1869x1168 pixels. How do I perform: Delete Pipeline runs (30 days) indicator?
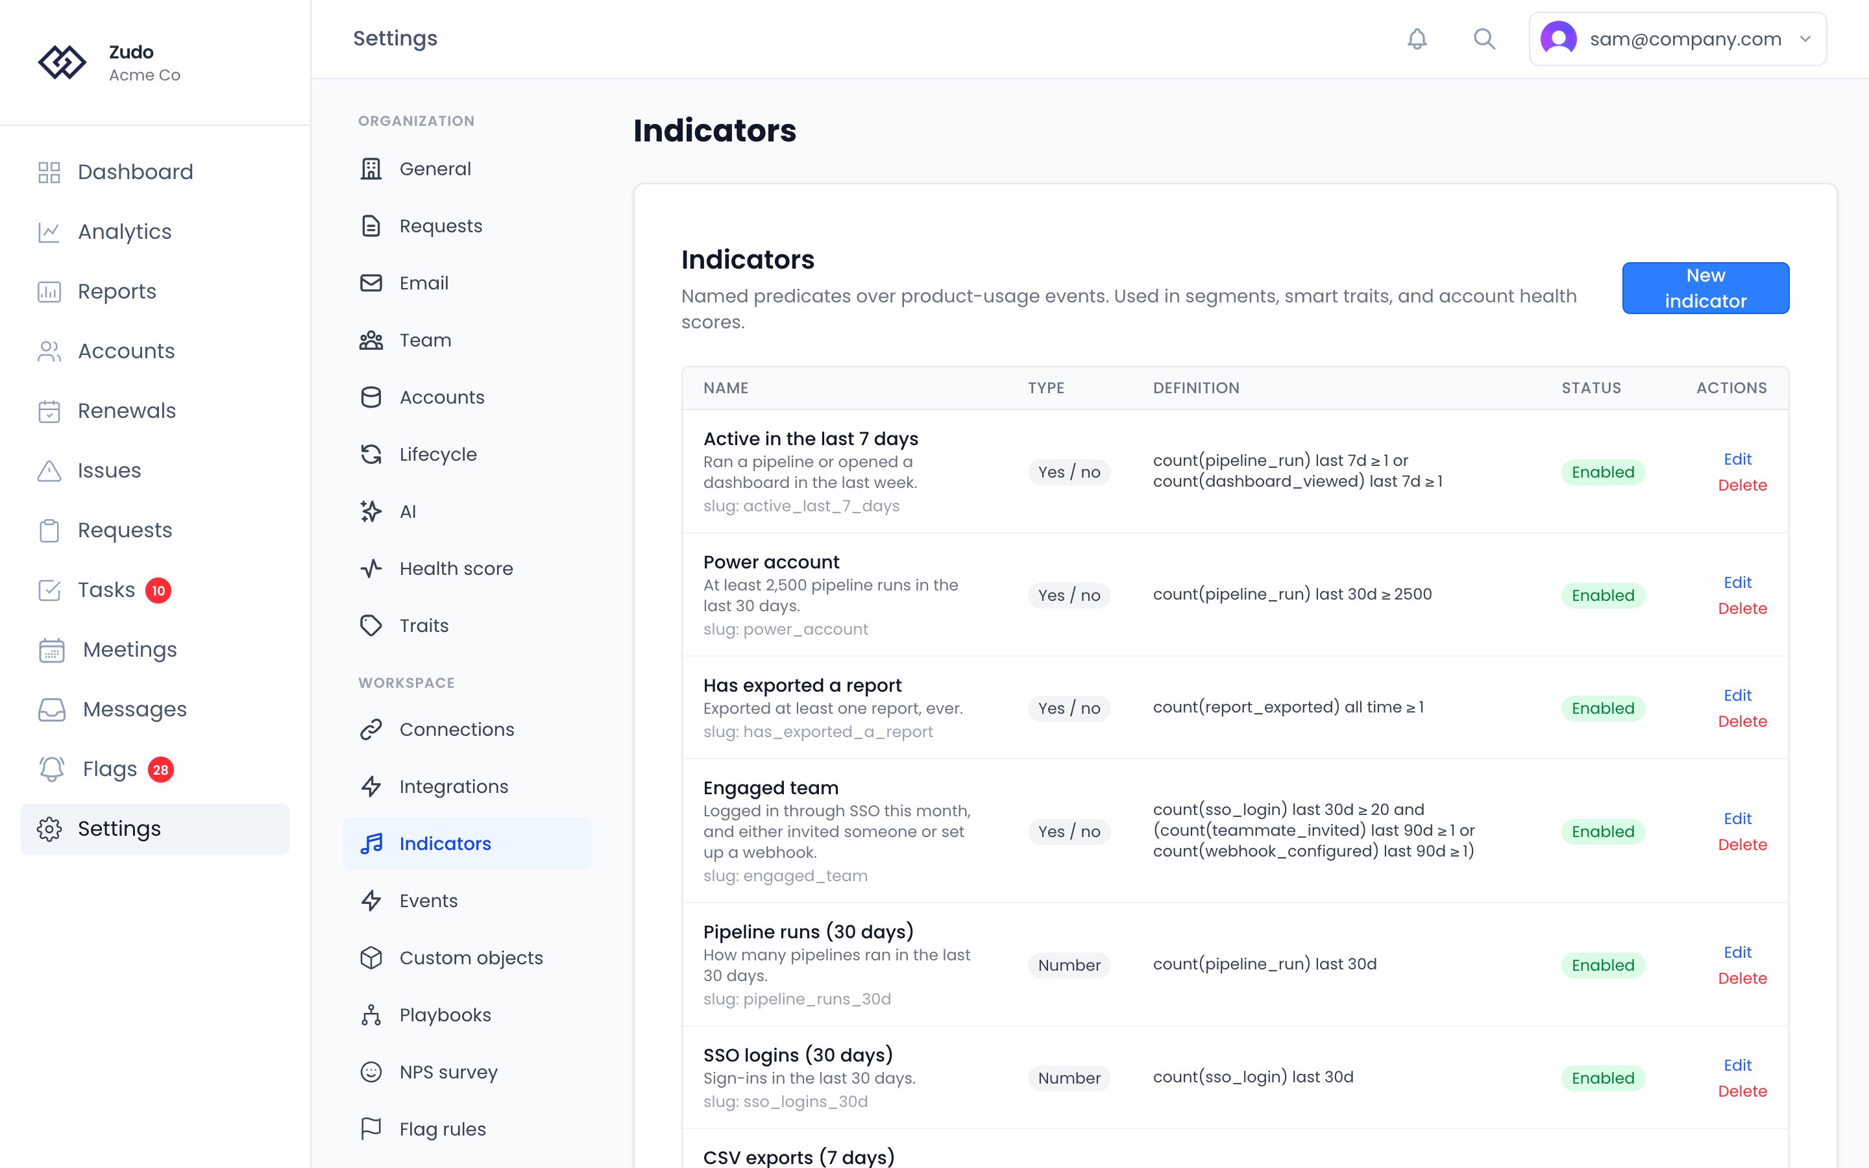(x=1742, y=979)
